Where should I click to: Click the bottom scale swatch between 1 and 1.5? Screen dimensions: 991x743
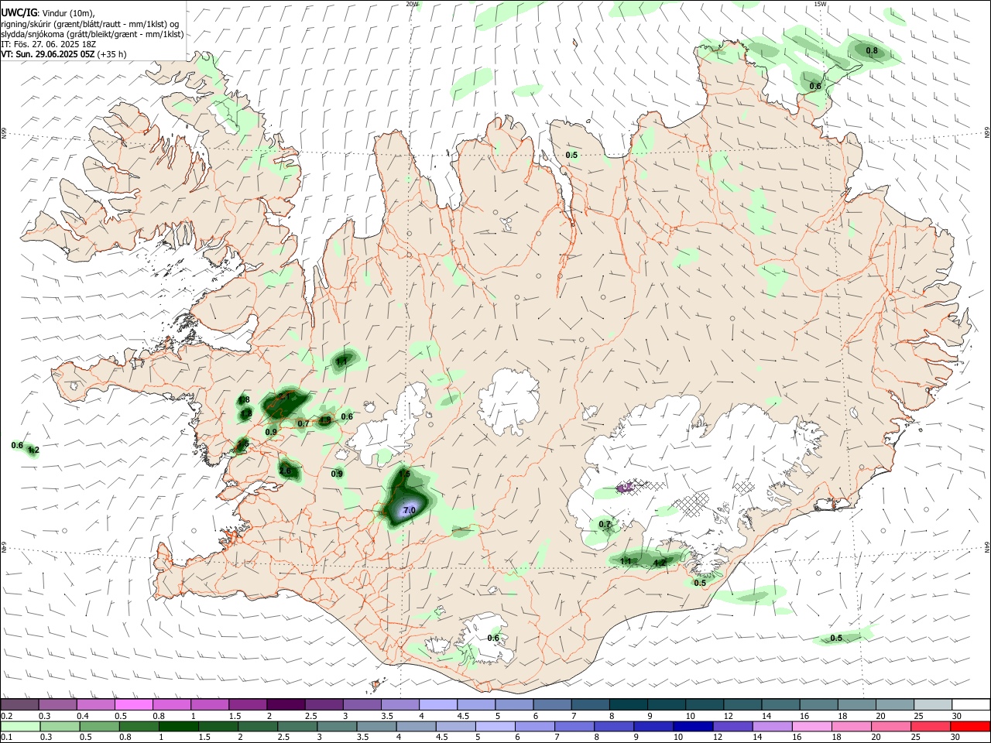point(178,727)
